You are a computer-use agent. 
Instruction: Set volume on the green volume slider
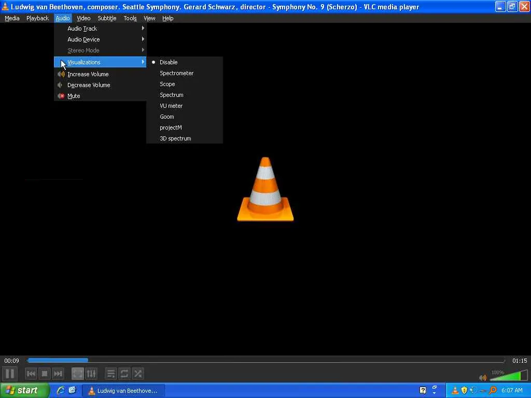pyautogui.click(x=509, y=376)
